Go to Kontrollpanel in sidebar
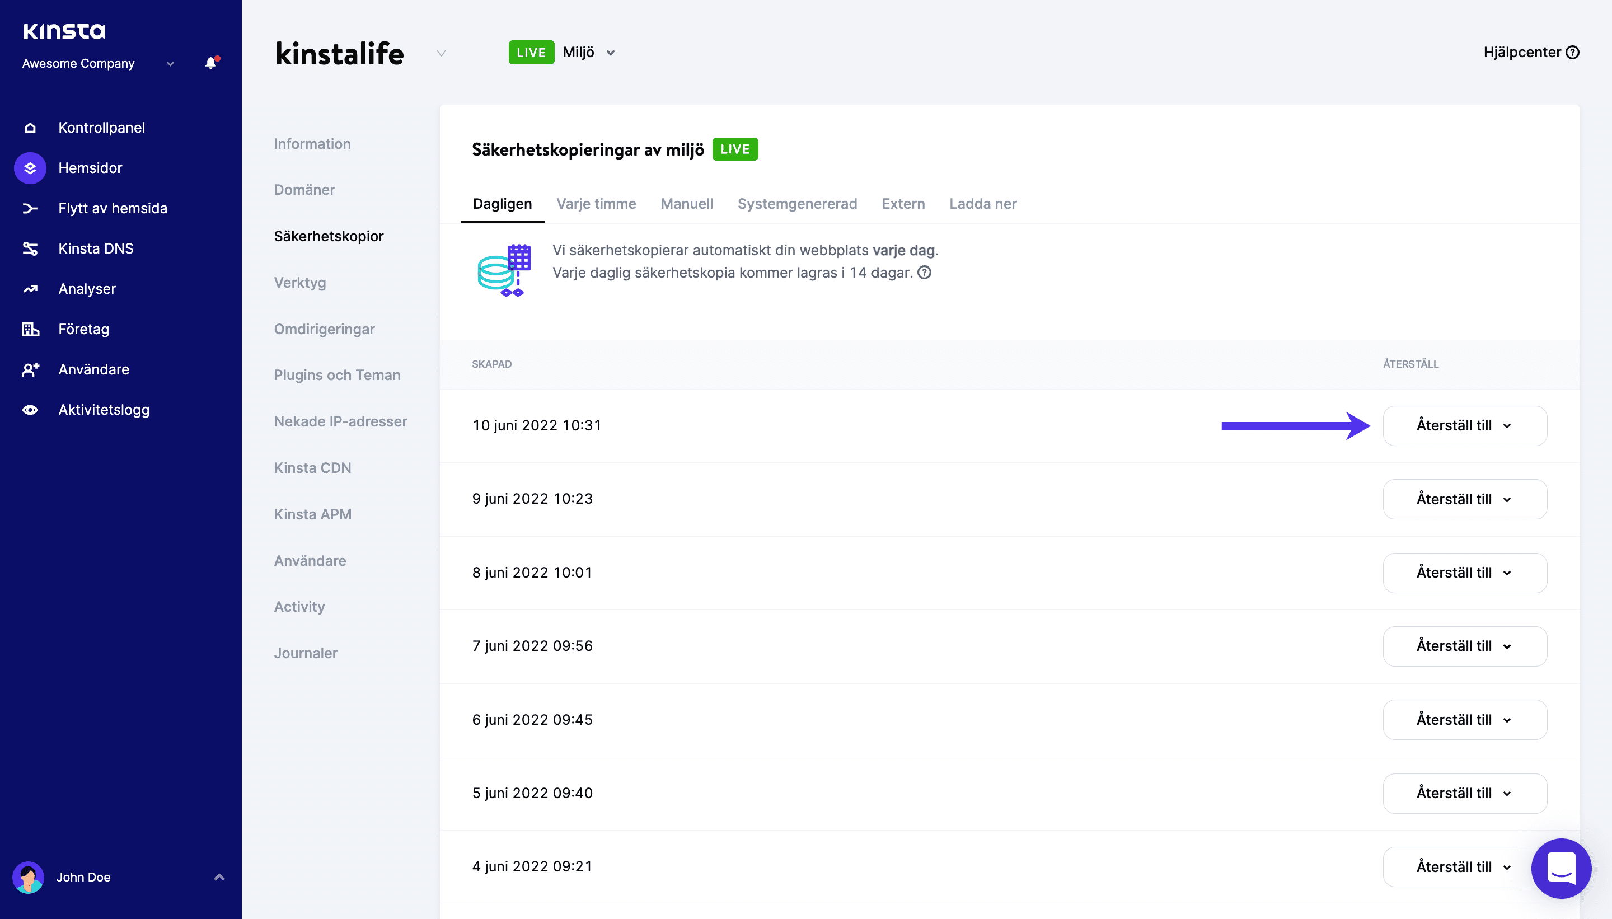Image resolution: width=1612 pixels, height=919 pixels. tap(102, 128)
